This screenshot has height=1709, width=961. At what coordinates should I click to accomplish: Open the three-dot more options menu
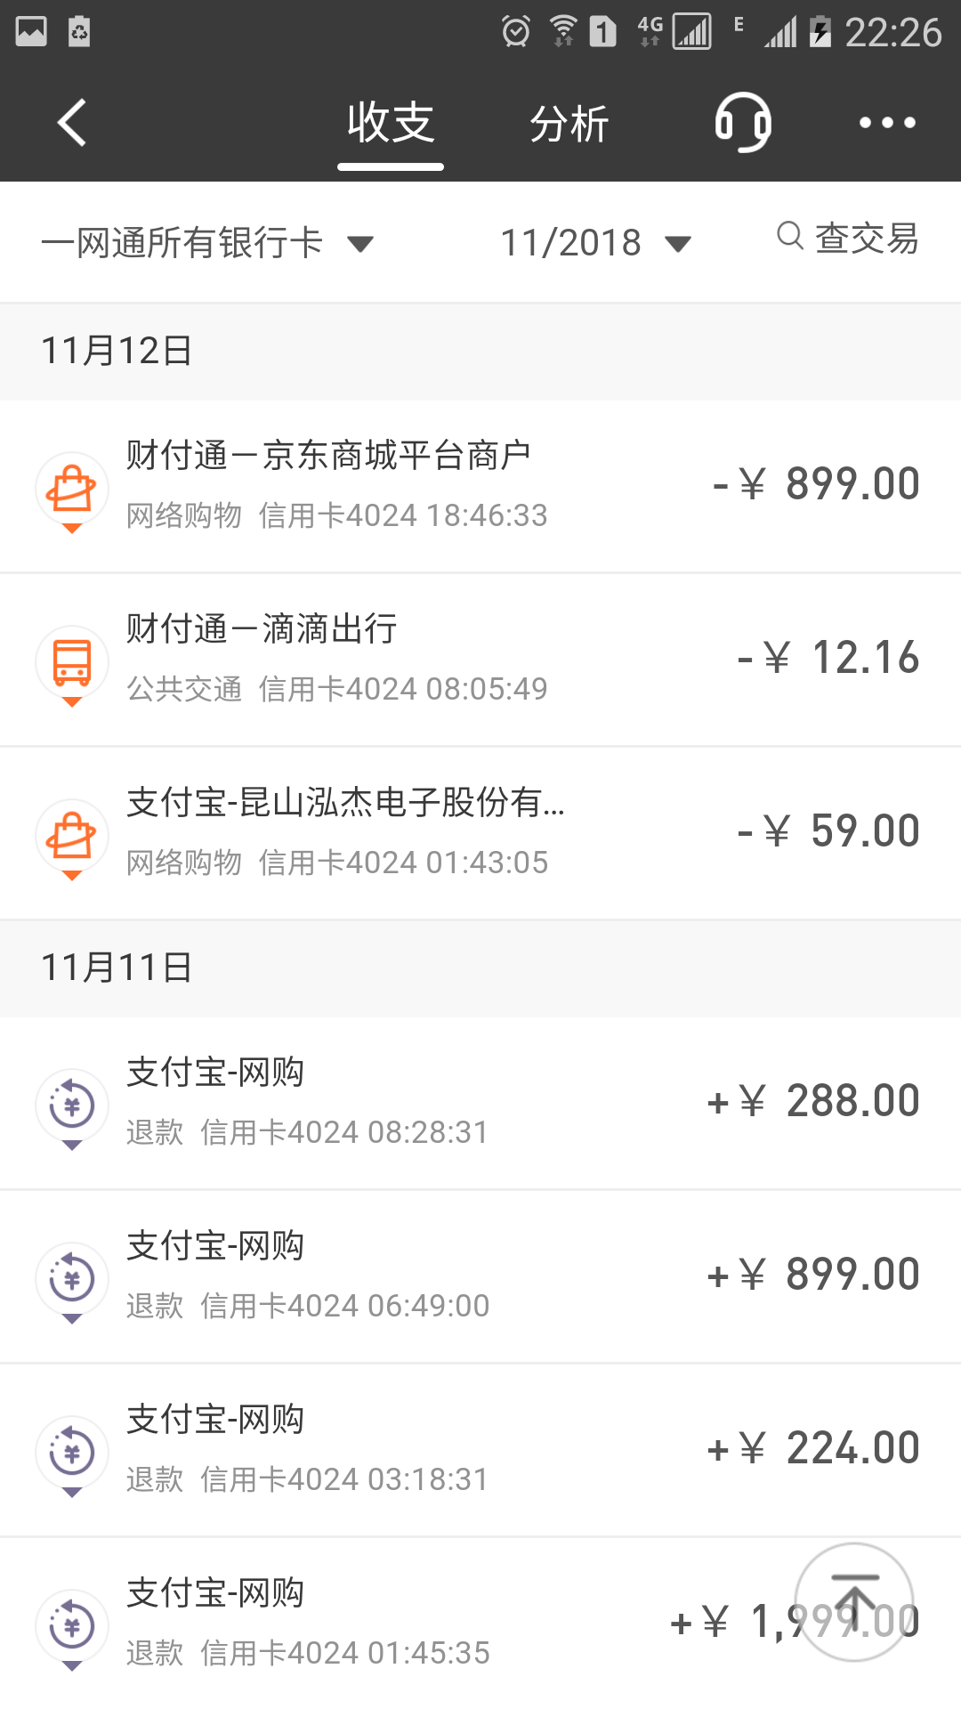pyautogui.click(x=886, y=123)
